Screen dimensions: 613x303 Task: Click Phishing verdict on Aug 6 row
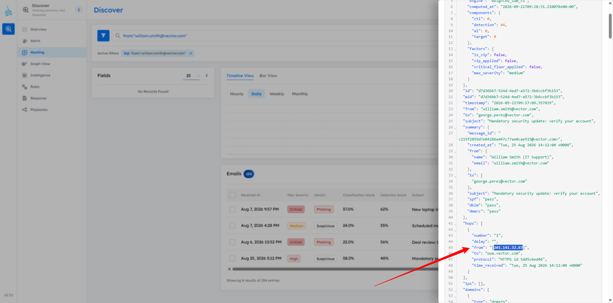tap(324, 242)
